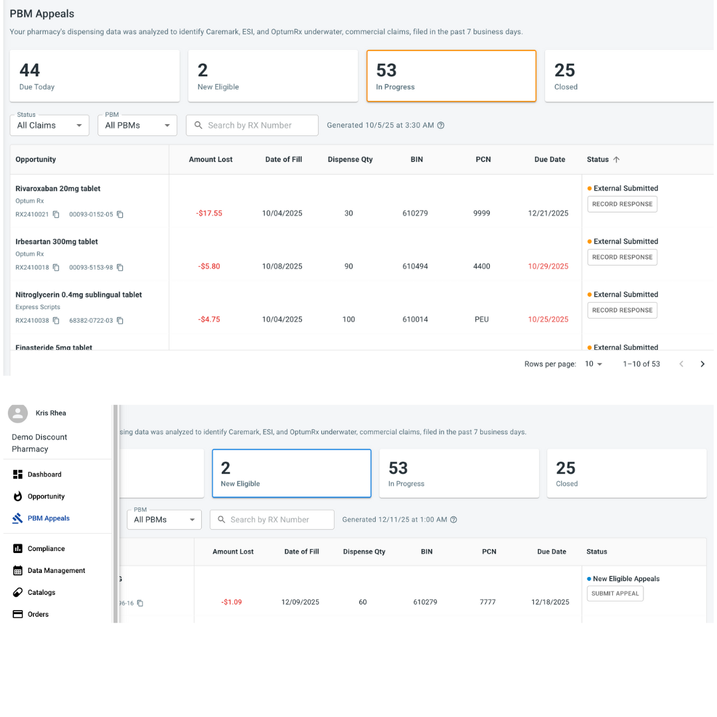
Task: Open Opportunity page in sidebar
Action: (46, 497)
